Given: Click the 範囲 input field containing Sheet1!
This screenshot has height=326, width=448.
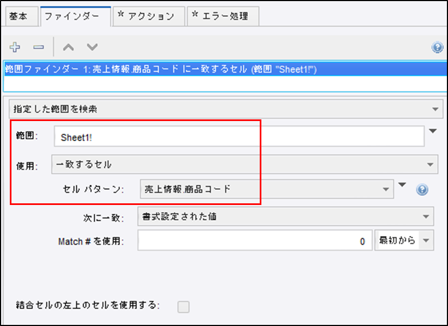Looking at the screenshot, I should click(x=239, y=136).
